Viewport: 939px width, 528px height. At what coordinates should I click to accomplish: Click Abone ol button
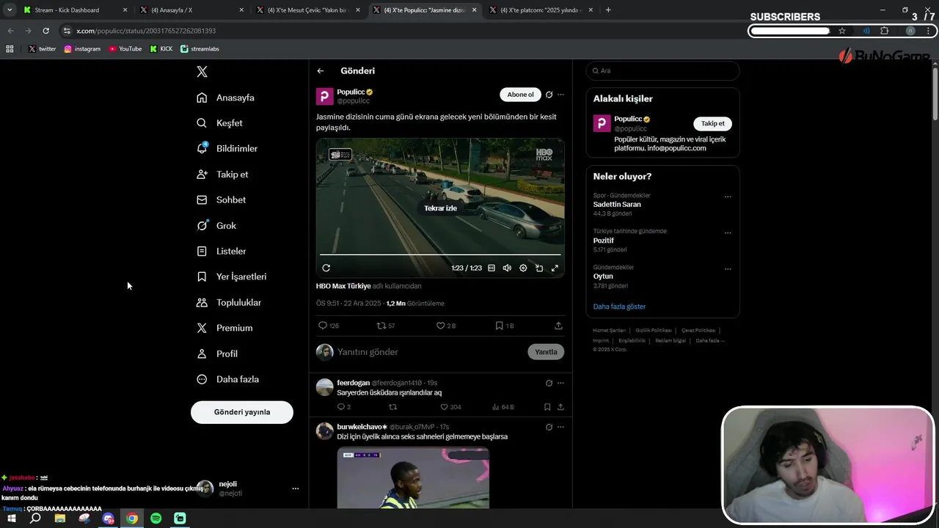[x=520, y=95]
